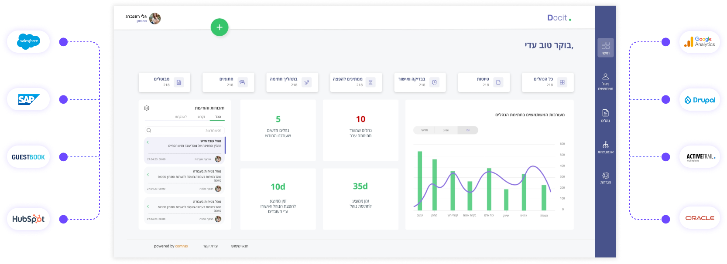Expand the middle notification's green chevron
The image size is (727, 264).
148,175
